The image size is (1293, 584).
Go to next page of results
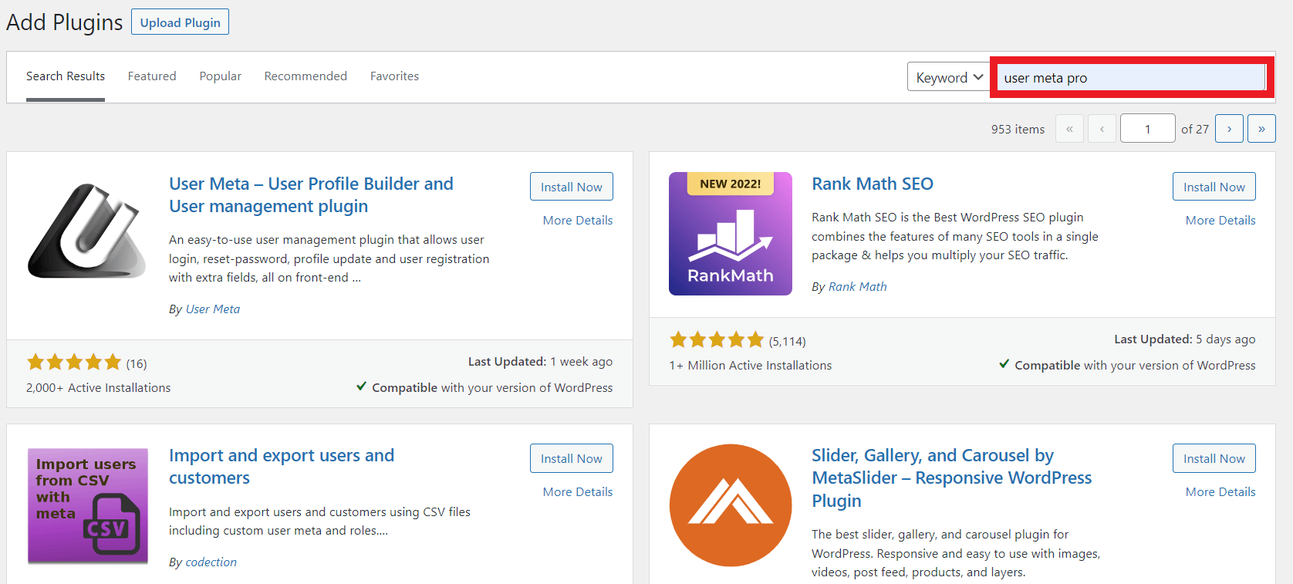pos(1228,129)
